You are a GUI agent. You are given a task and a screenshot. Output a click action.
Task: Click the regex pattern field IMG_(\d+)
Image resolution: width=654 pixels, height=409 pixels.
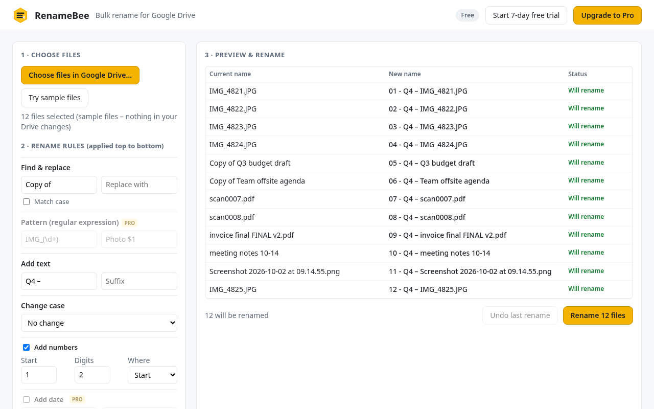[x=59, y=239]
